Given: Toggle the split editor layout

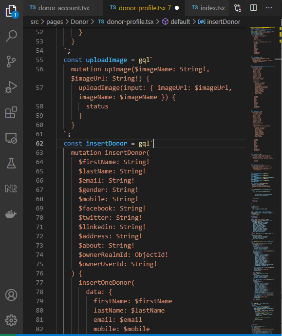Looking at the screenshot, I should tap(253, 8).
